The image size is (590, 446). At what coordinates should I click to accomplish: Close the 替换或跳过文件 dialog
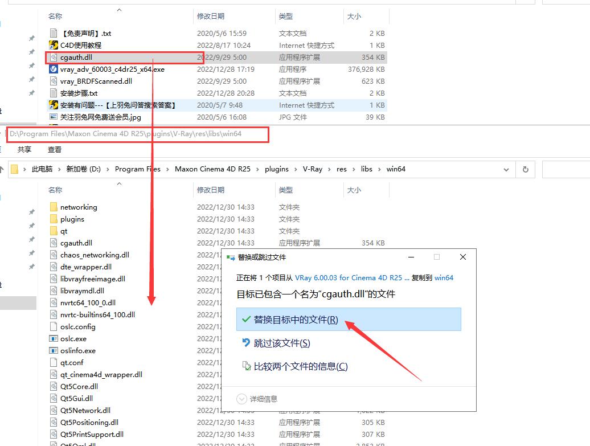pos(463,257)
